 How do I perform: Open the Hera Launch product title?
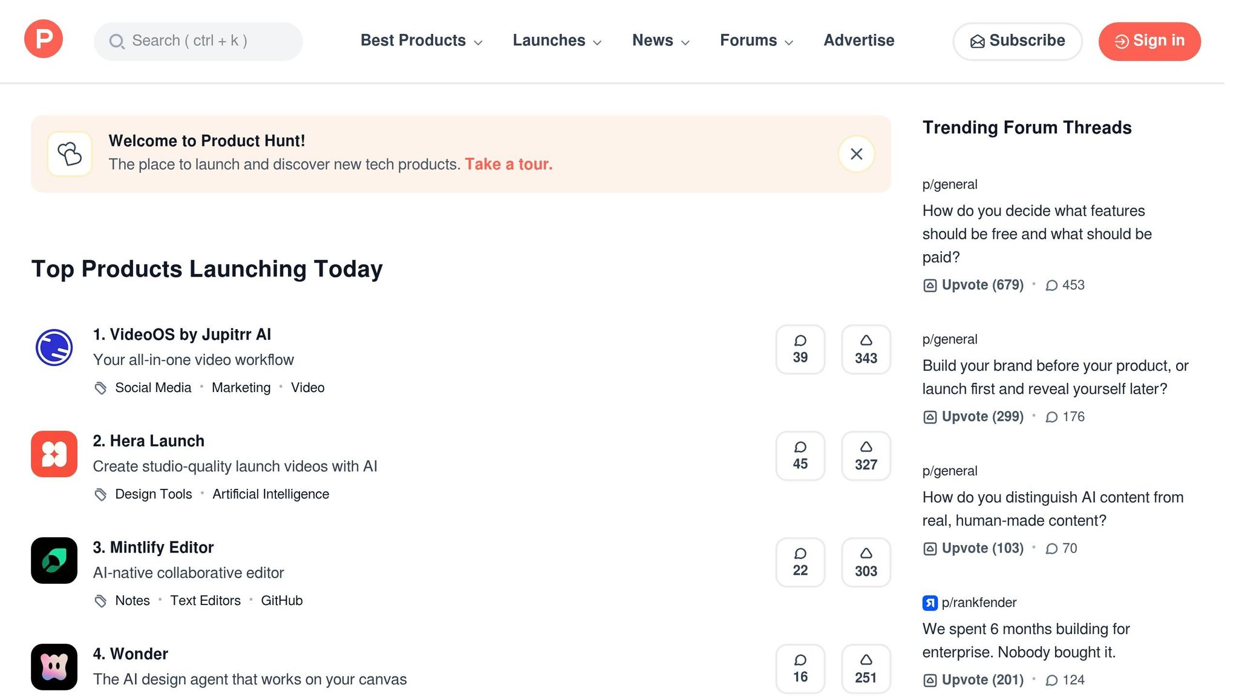(148, 441)
